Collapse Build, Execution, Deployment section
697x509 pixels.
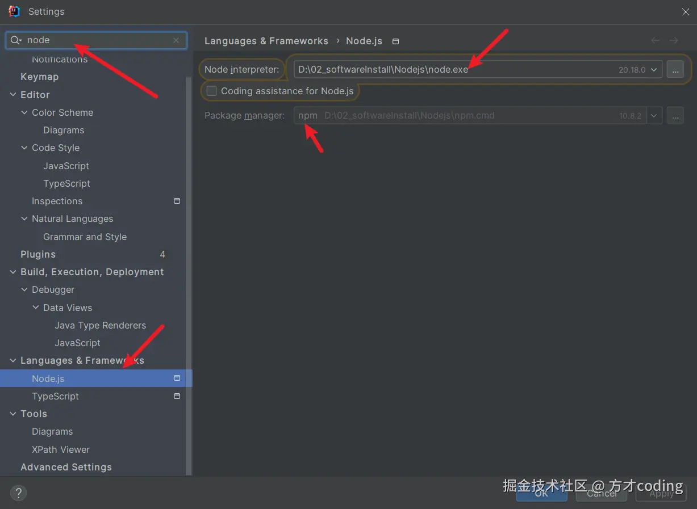[13, 272]
